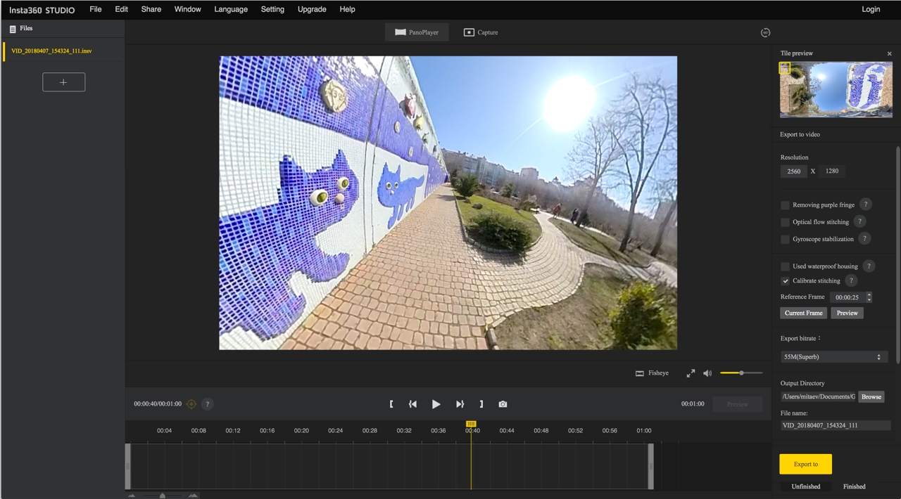Open help for Removing purple fringe

pyautogui.click(x=866, y=205)
